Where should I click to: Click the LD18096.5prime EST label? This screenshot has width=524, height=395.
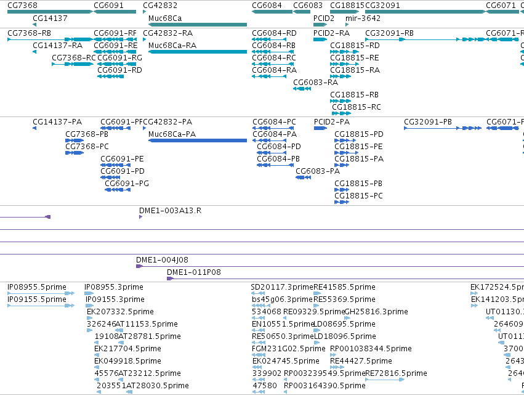pos(345,336)
